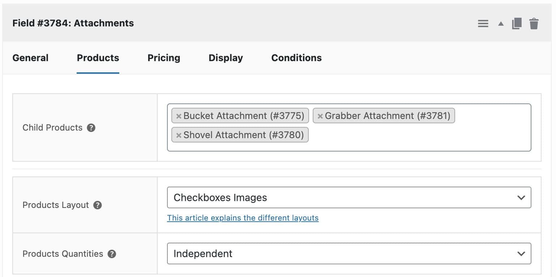Open the Products Layout dropdown
This screenshot has width=556, height=277.
tap(348, 197)
